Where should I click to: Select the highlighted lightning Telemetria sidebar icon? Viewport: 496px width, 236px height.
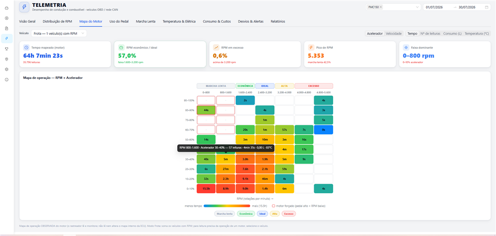click(7, 39)
